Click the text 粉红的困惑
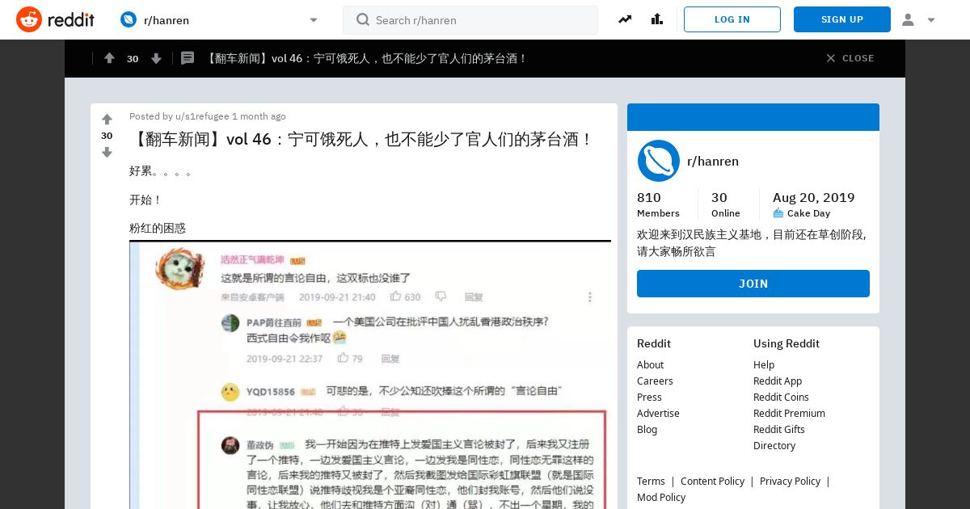Image resolution: width=970 pixels, height=509 pixels. tap(158, 228)
